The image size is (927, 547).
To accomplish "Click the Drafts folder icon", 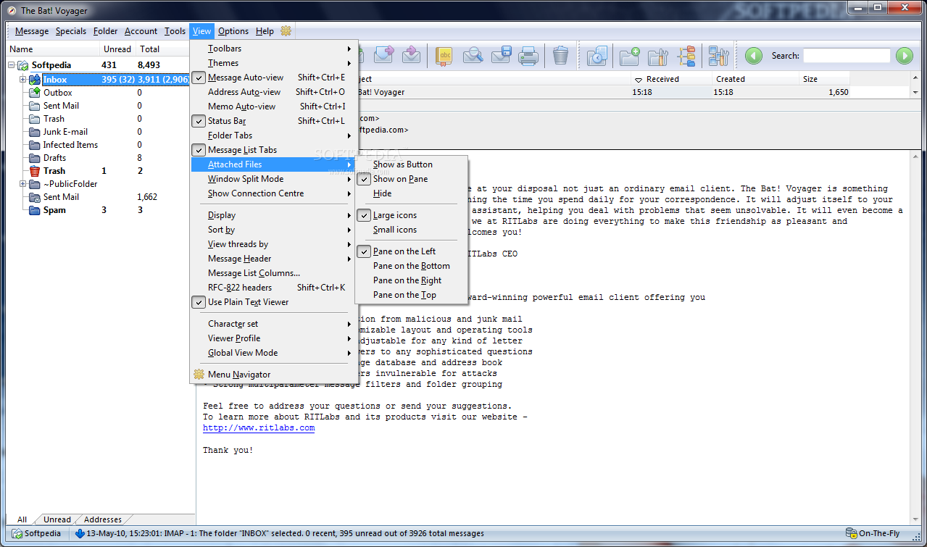I will click(x=35, y=158).
